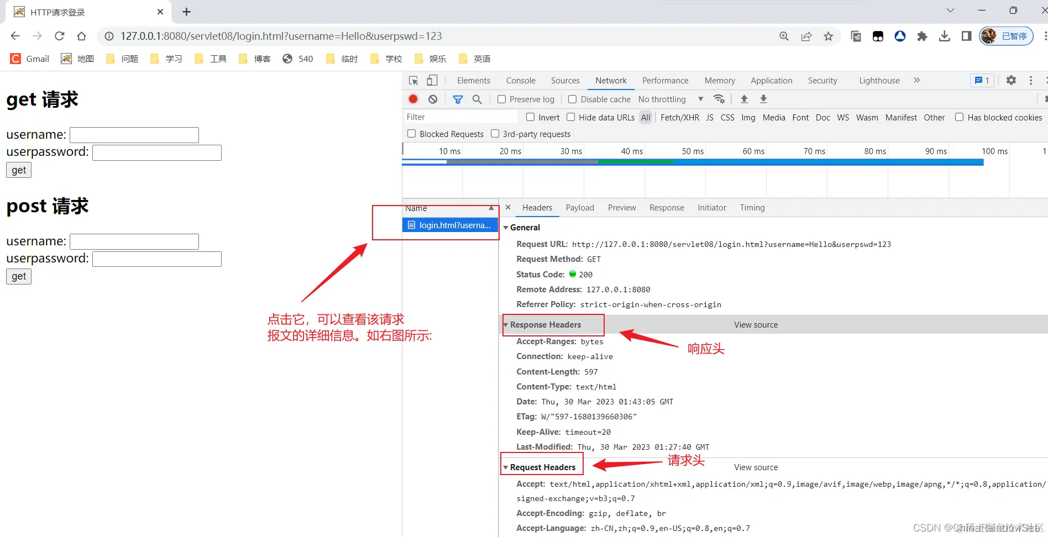The width and height of the screenshot is (1048, 537).
Task: View source of Response Headers
Action: click(756, 325)
